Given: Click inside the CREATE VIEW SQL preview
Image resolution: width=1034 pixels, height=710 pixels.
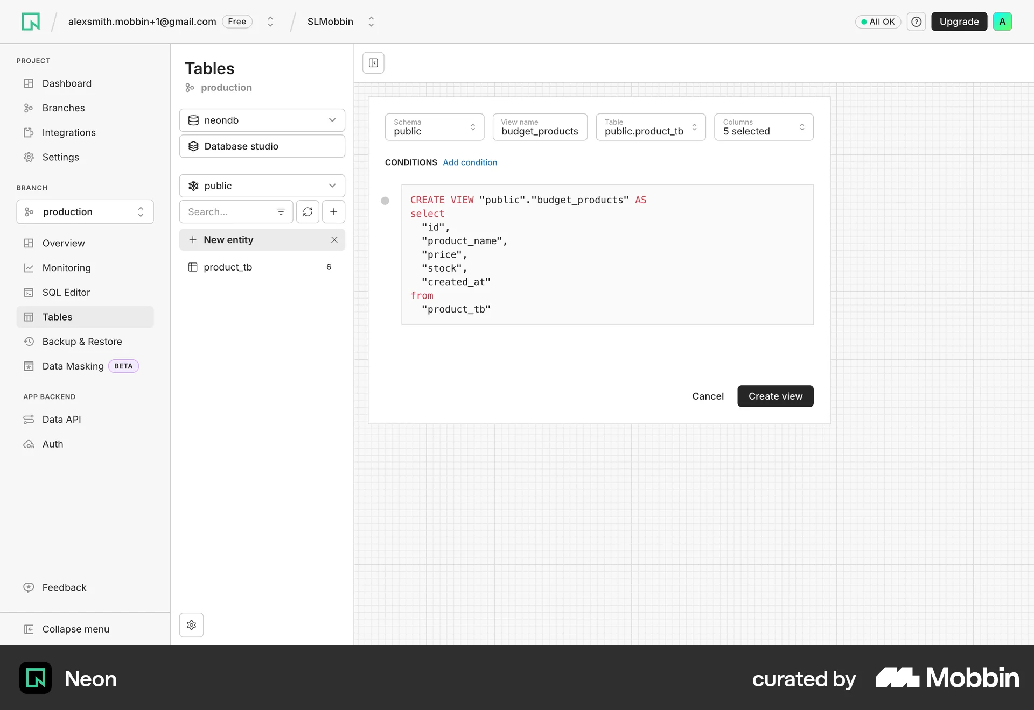Looking at the screenshot, I should pos(607,255).
